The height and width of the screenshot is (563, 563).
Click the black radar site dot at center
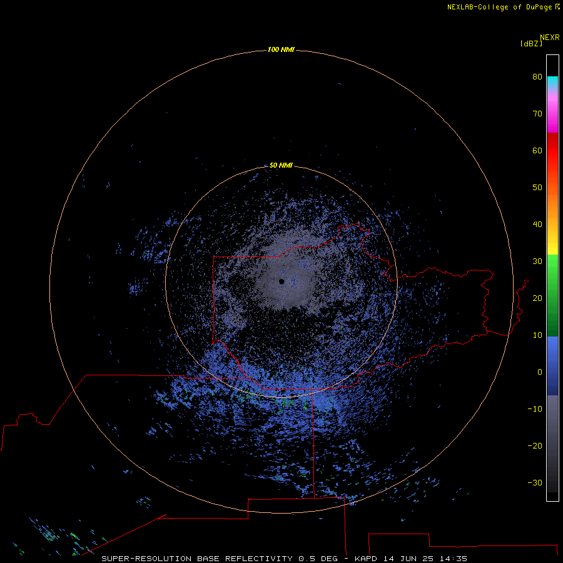(281, 281)
